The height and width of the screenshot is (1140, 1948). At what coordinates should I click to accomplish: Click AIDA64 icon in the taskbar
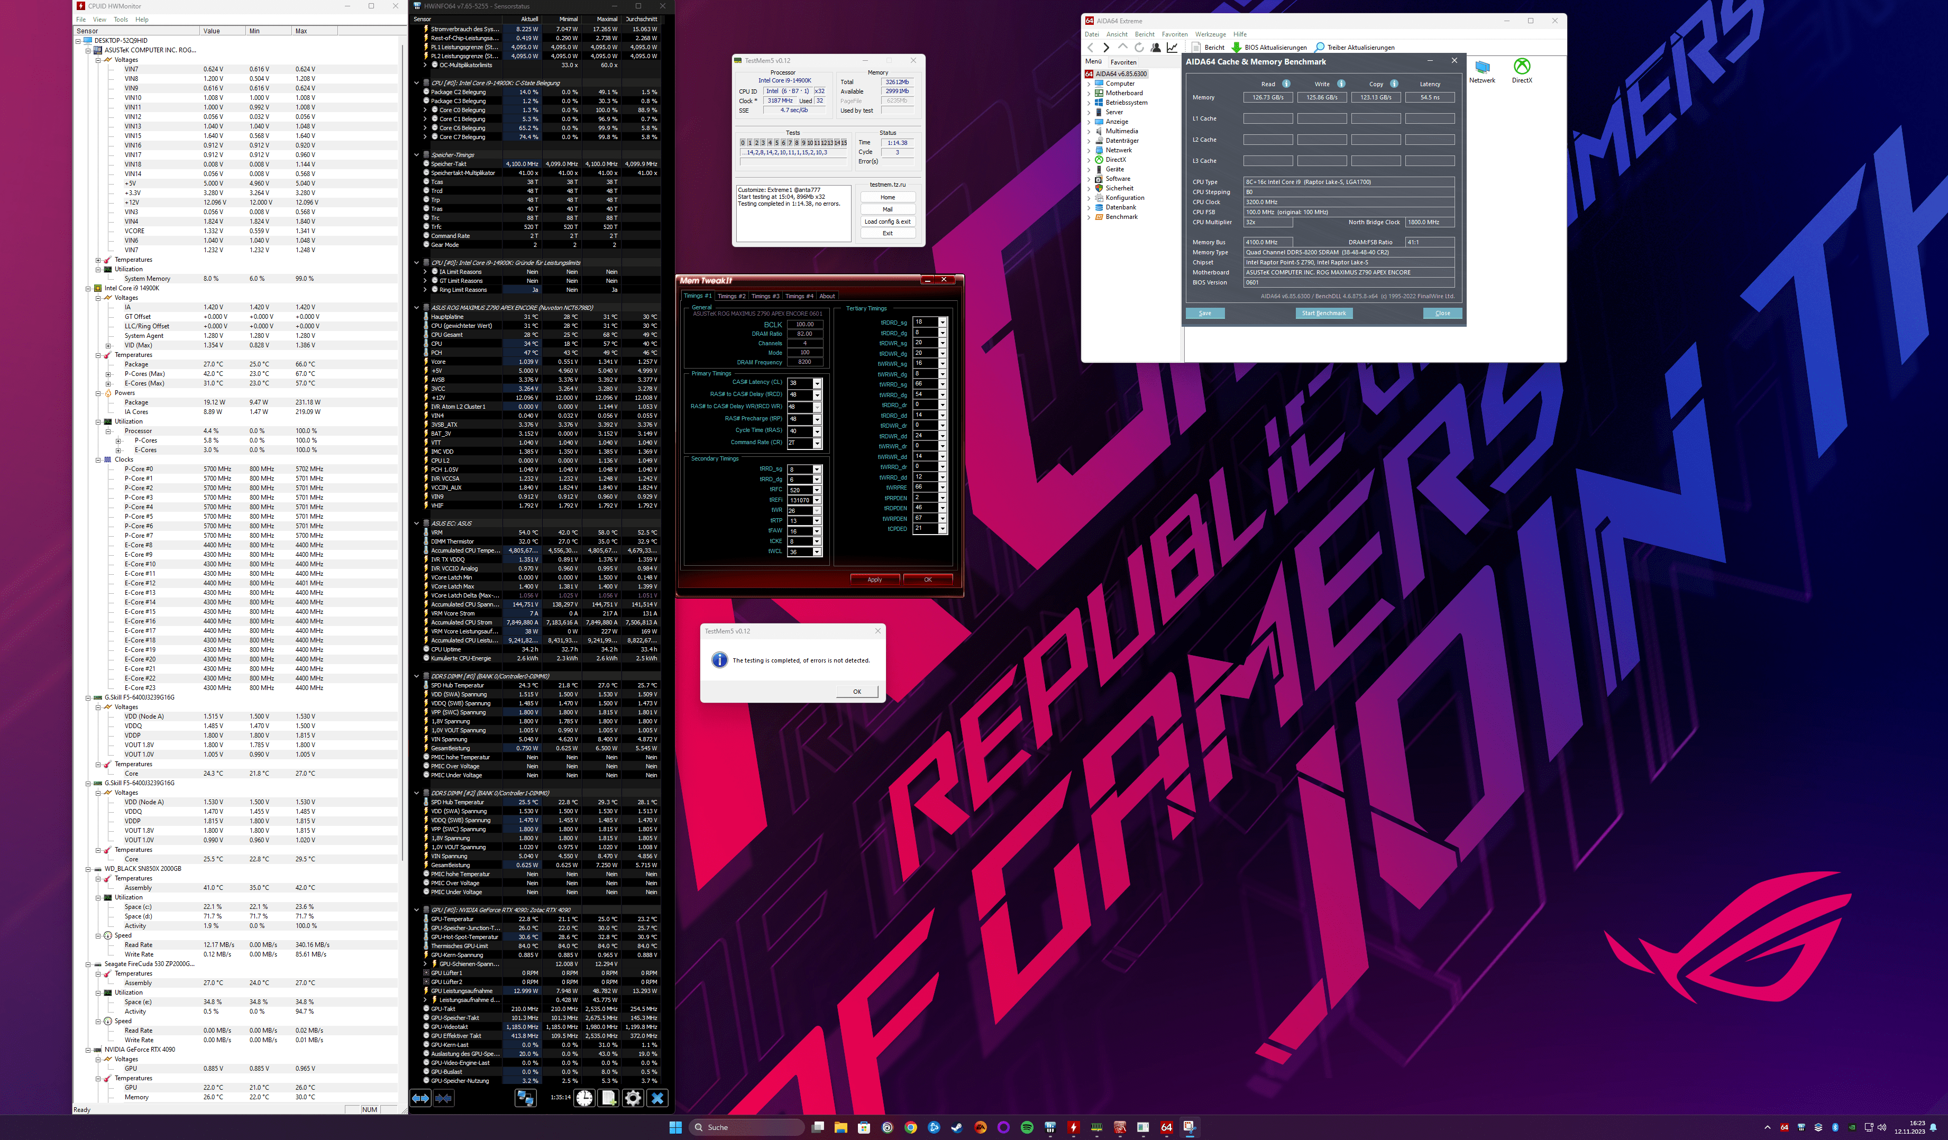click(1166, 1127)
